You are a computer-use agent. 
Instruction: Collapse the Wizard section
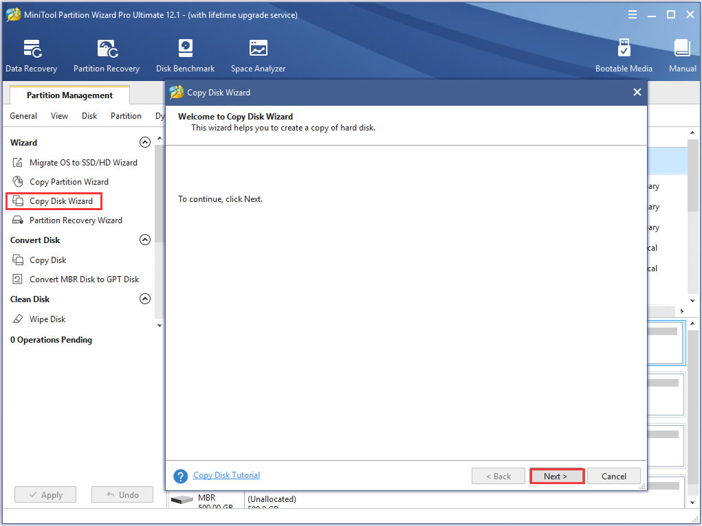tap(144, 143)
